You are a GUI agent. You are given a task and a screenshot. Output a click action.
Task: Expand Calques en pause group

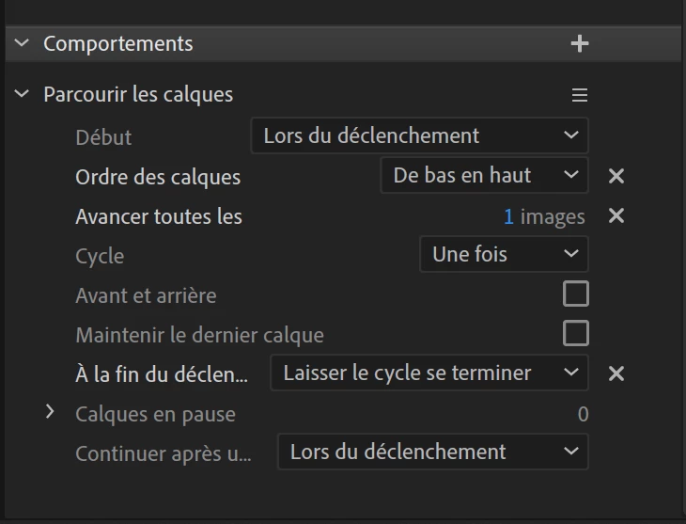click(x=51, y=412)
